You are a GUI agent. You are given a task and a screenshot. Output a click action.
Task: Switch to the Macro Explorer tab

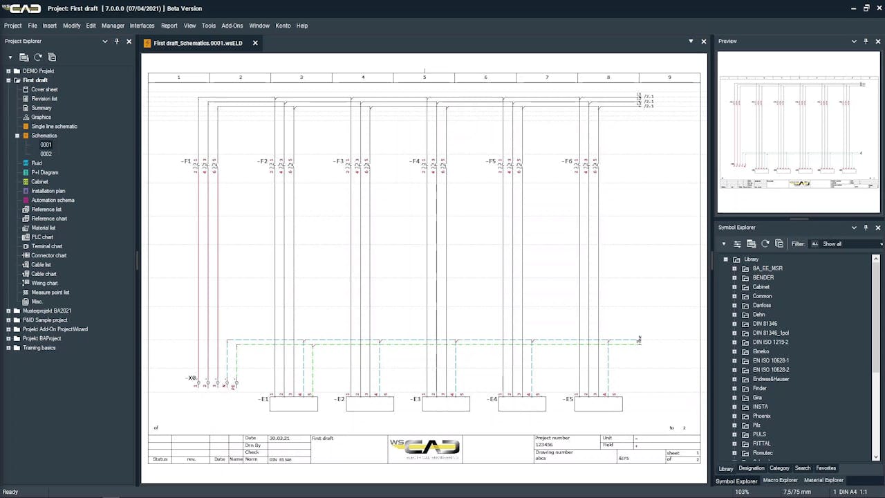[780, 480]
